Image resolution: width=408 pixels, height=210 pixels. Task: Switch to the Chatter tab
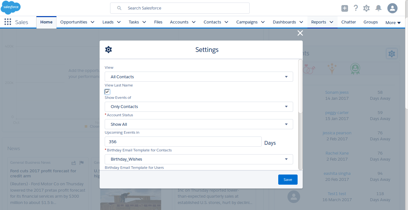pyautogui.click(x=348, y=22)
